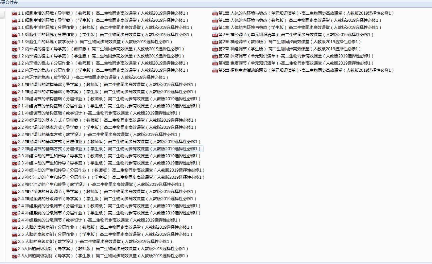Click PDF icon of 1.2 内环境的稳态（分层作业）（教师版）
The image size is (432, 264).
tap(14, 63)
